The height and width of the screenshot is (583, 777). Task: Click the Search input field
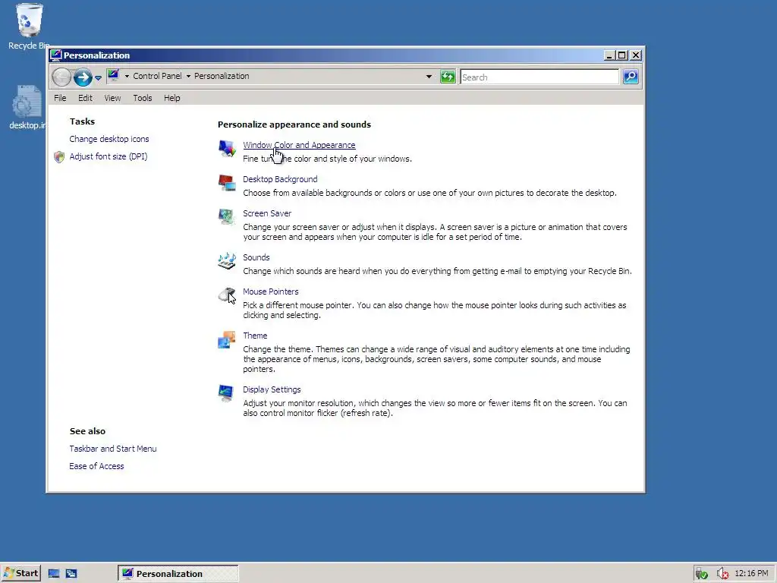[539, 77]
